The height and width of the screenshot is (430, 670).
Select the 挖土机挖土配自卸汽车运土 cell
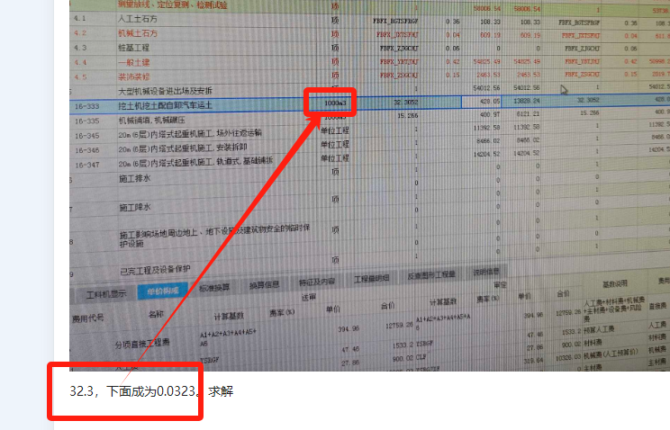(x=166, y=105)
